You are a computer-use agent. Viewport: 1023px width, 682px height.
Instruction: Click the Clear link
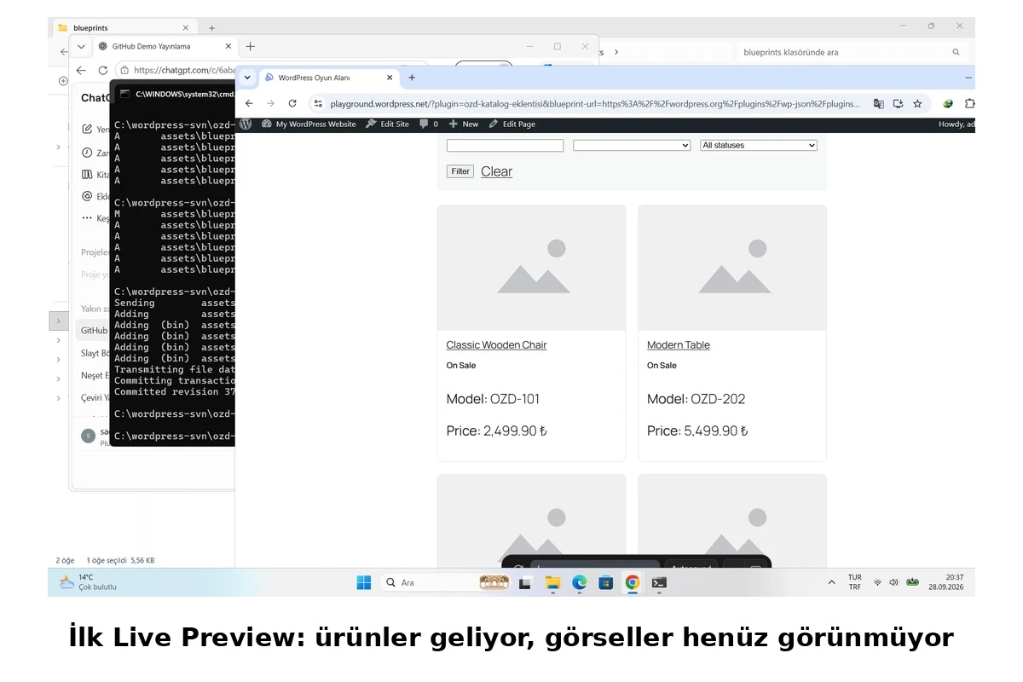496,171
